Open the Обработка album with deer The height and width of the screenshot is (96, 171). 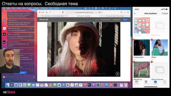[142, 70]
